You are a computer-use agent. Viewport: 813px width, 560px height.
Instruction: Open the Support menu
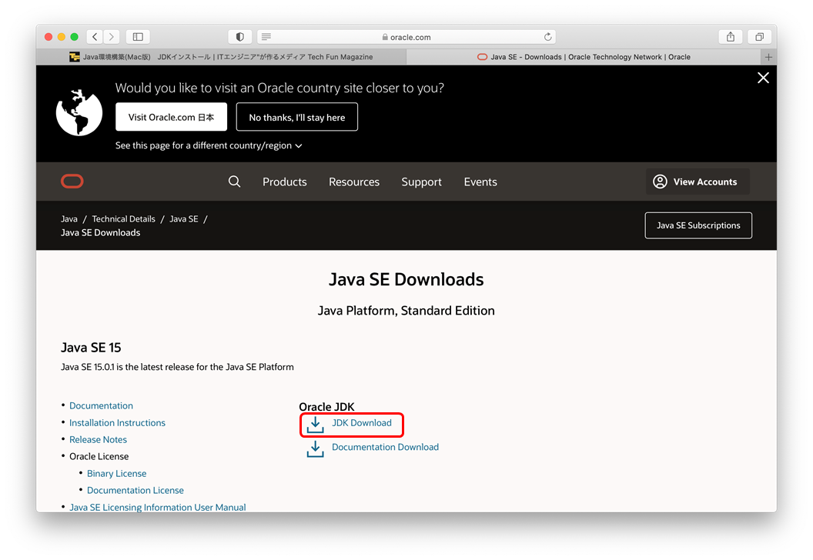point(422,182)
